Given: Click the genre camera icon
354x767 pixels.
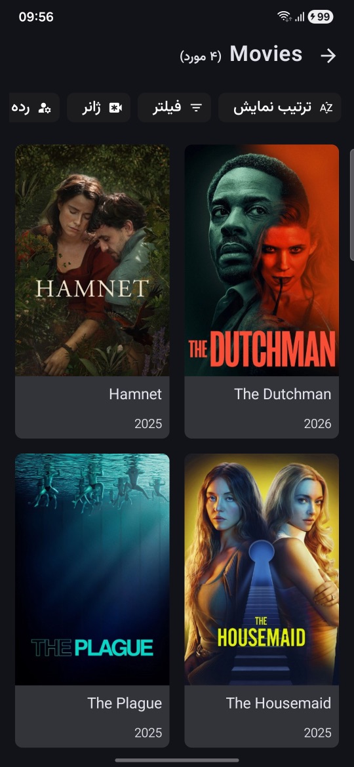Looking at the screenshot, I should tap(115, 108).
